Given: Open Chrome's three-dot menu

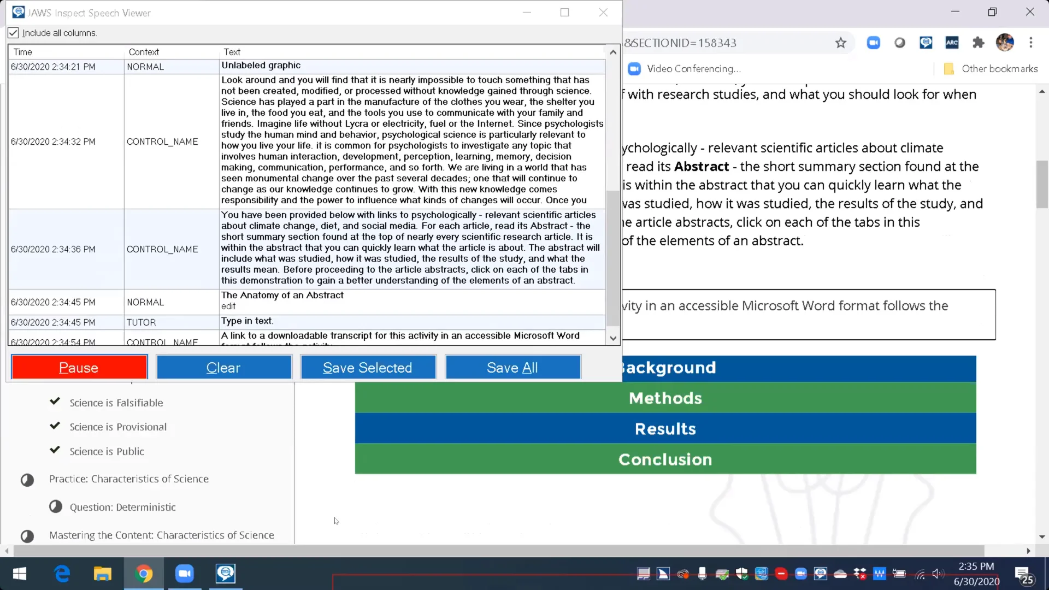Looking at the screenshot, I should coord(1030,43).
